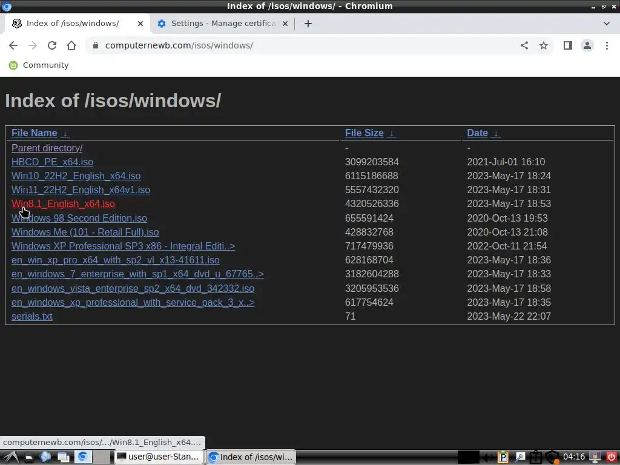The image size is (620, 465).
Task: Select file size 6115186688 text
Action: point(371,176)
